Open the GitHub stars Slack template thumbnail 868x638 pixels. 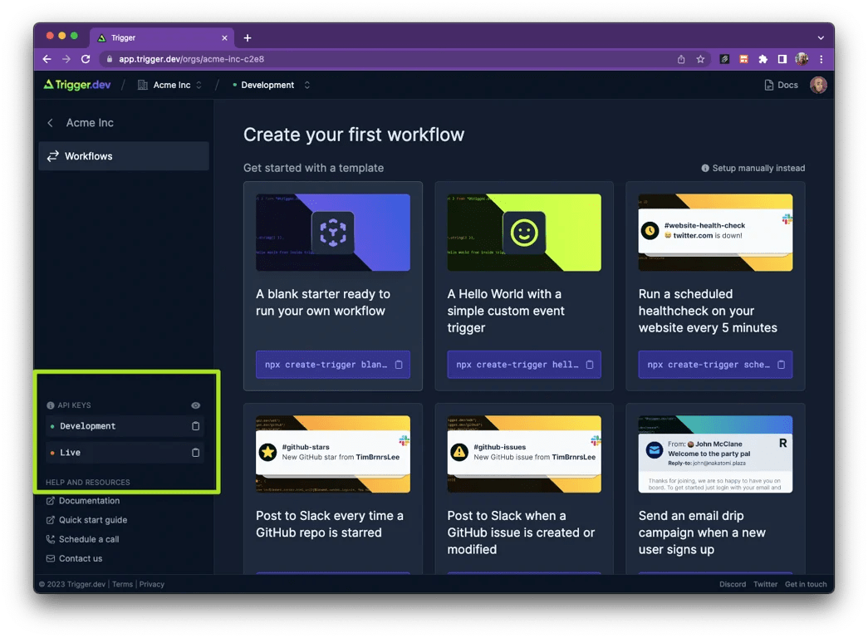(333, 454)
